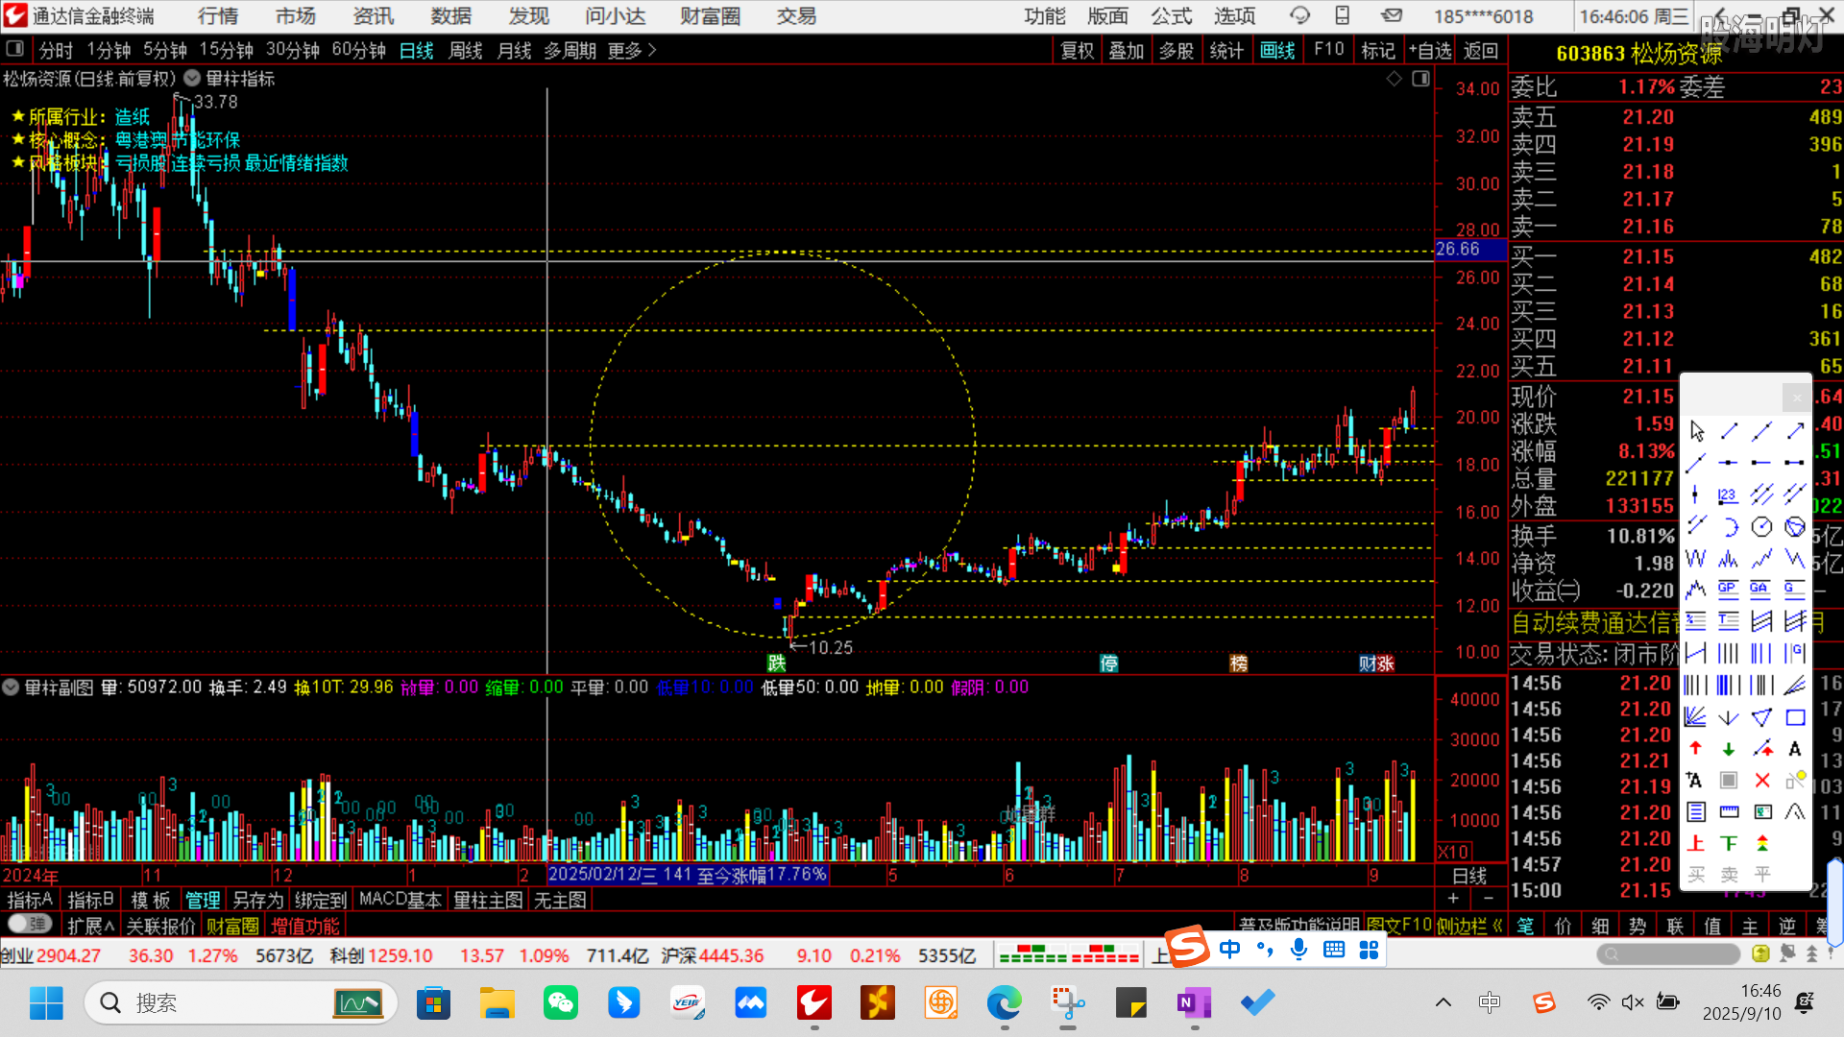Close the drawing tools palette

point(1796,397)
